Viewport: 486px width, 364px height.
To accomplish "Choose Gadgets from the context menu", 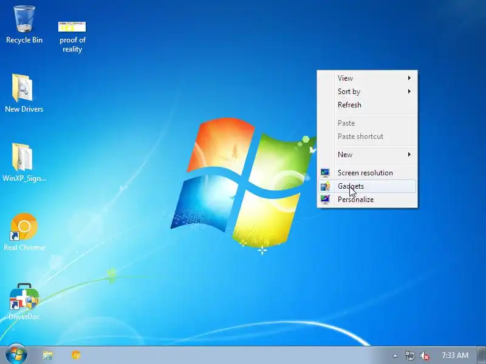I will 368,186.
